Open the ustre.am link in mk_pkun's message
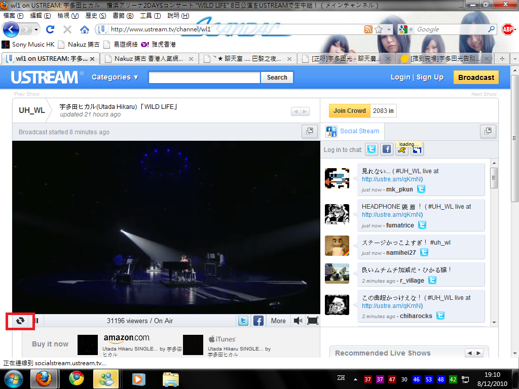Screen dimensions: 519x389 (x=392, y=179)
